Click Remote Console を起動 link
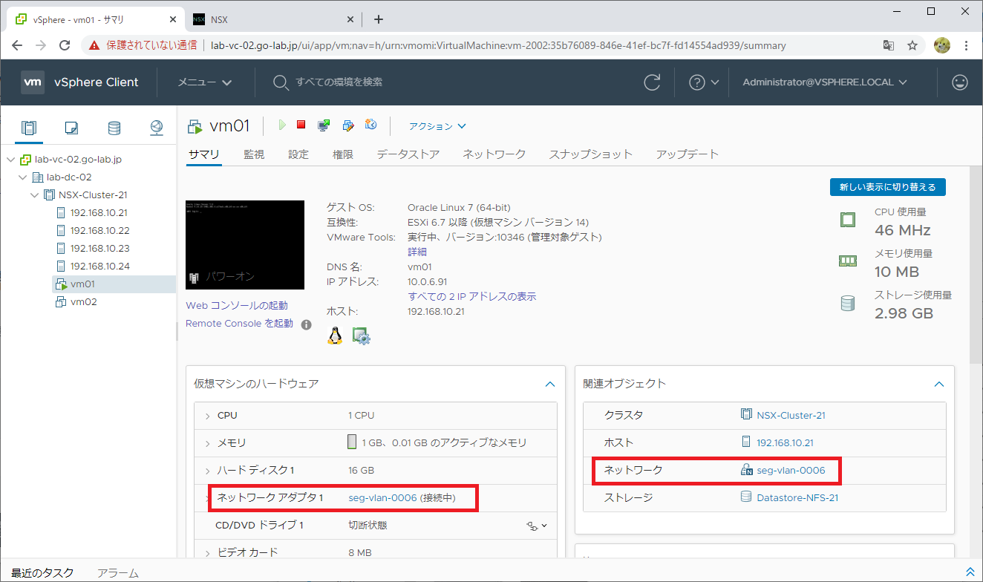The image size is (983, 582). click(239, 324)
